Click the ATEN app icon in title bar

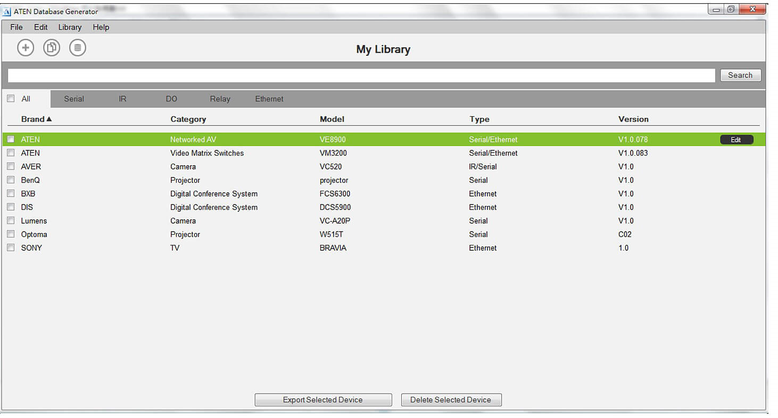coord(7,11)
